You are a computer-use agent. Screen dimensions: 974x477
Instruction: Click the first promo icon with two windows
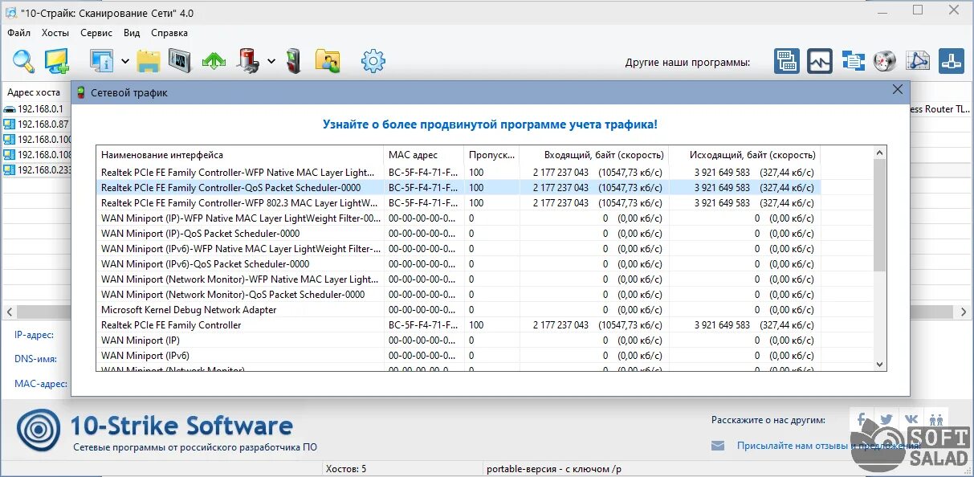coord(787,62)
